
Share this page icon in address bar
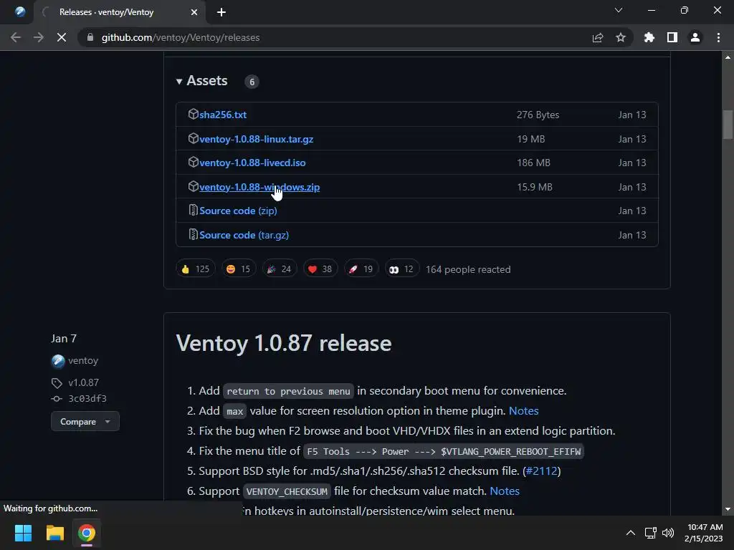coord(598,37)
